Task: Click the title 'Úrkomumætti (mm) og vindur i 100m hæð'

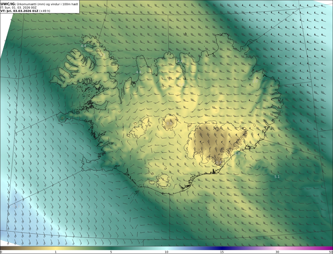Action: pyautogui.click(x=47, y=4)
